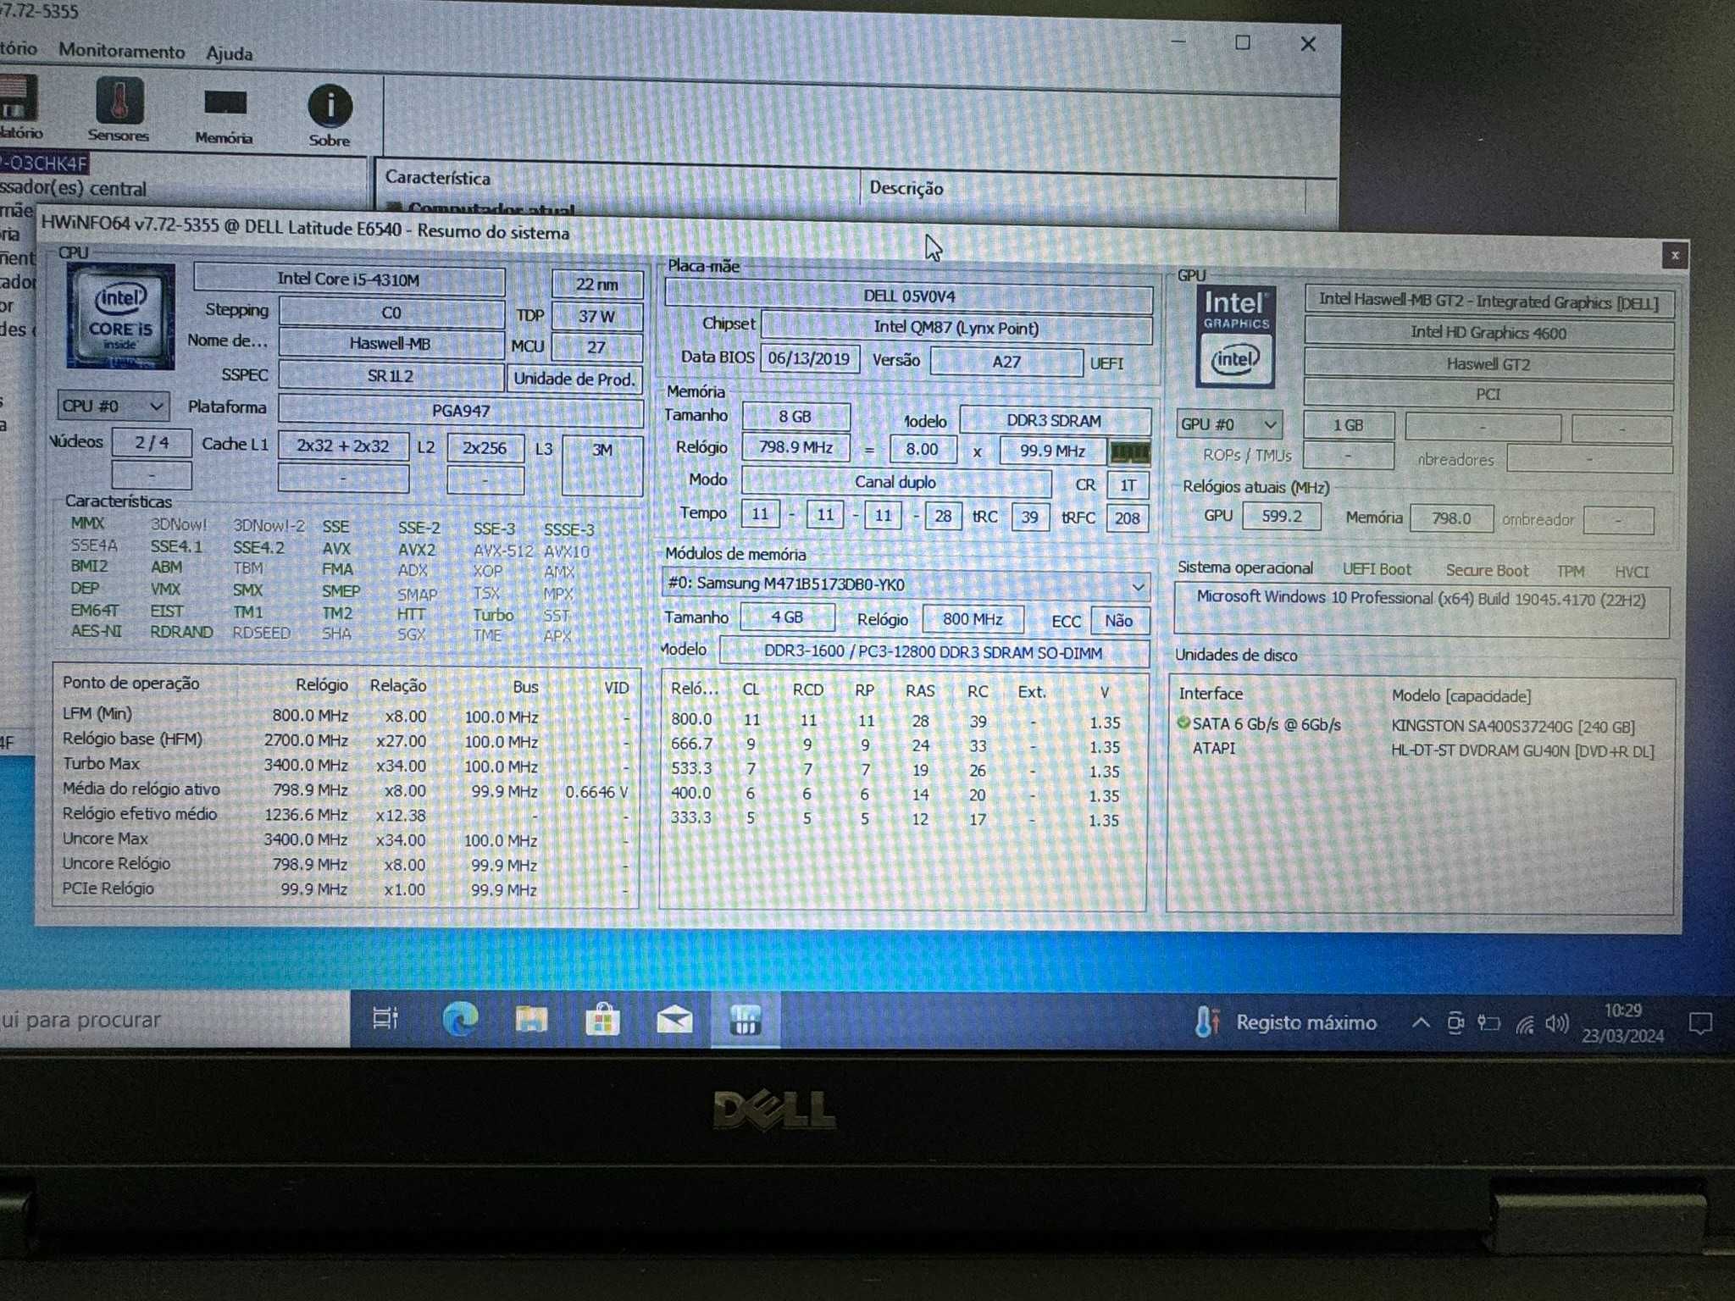Click the green SATA status icon
The image size is (1735, 1301).
pos(1183,723)
